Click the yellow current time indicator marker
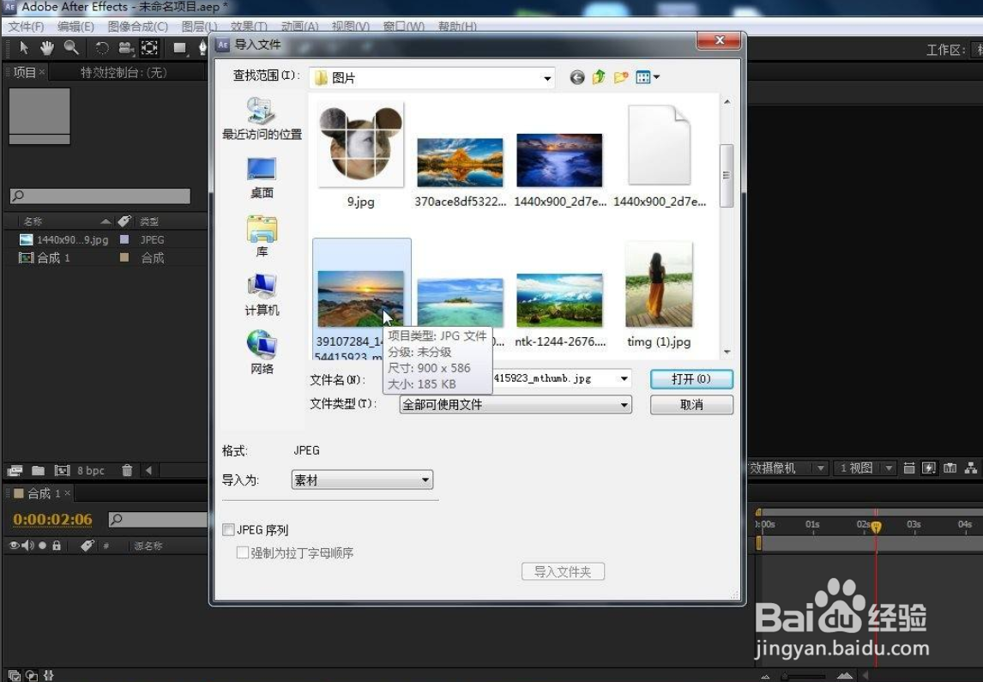983x682 pixels. (877, 527)
